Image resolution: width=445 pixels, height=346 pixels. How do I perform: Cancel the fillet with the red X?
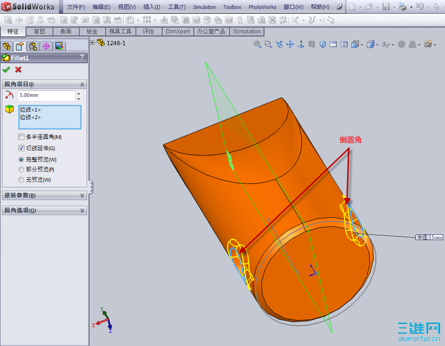point(18,70)
